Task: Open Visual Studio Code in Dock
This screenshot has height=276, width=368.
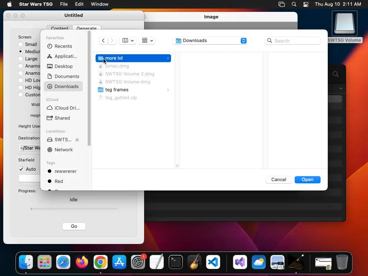Action: pyautogui.click(x=213, y=262)
